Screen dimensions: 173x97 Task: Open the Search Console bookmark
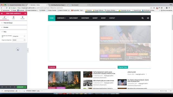(x=64, y=10)
